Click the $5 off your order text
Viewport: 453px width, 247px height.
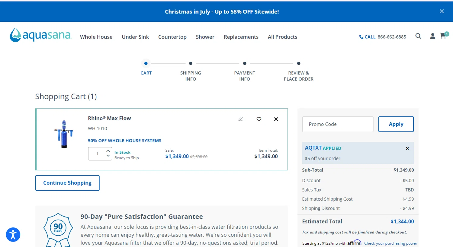coord(322,158)
